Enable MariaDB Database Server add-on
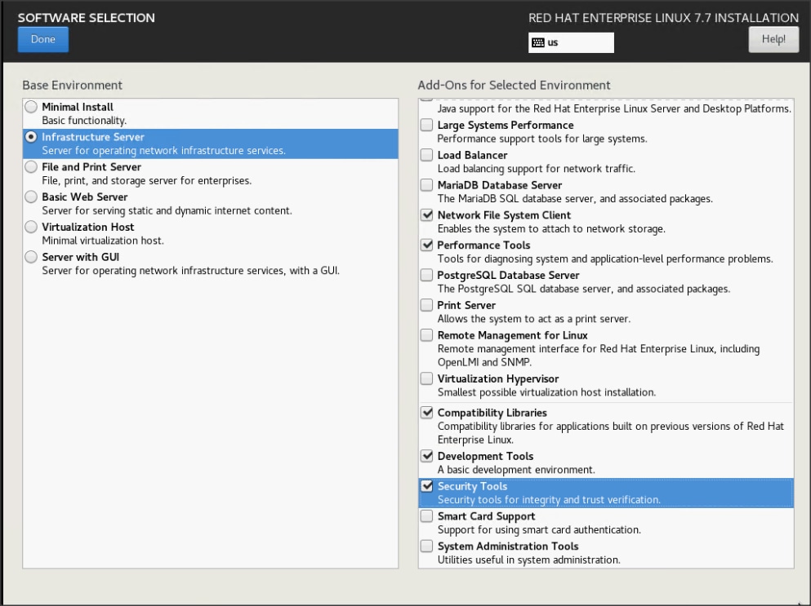Image resolution: width=811 pixels, height=606 pixels. [426, 185]
